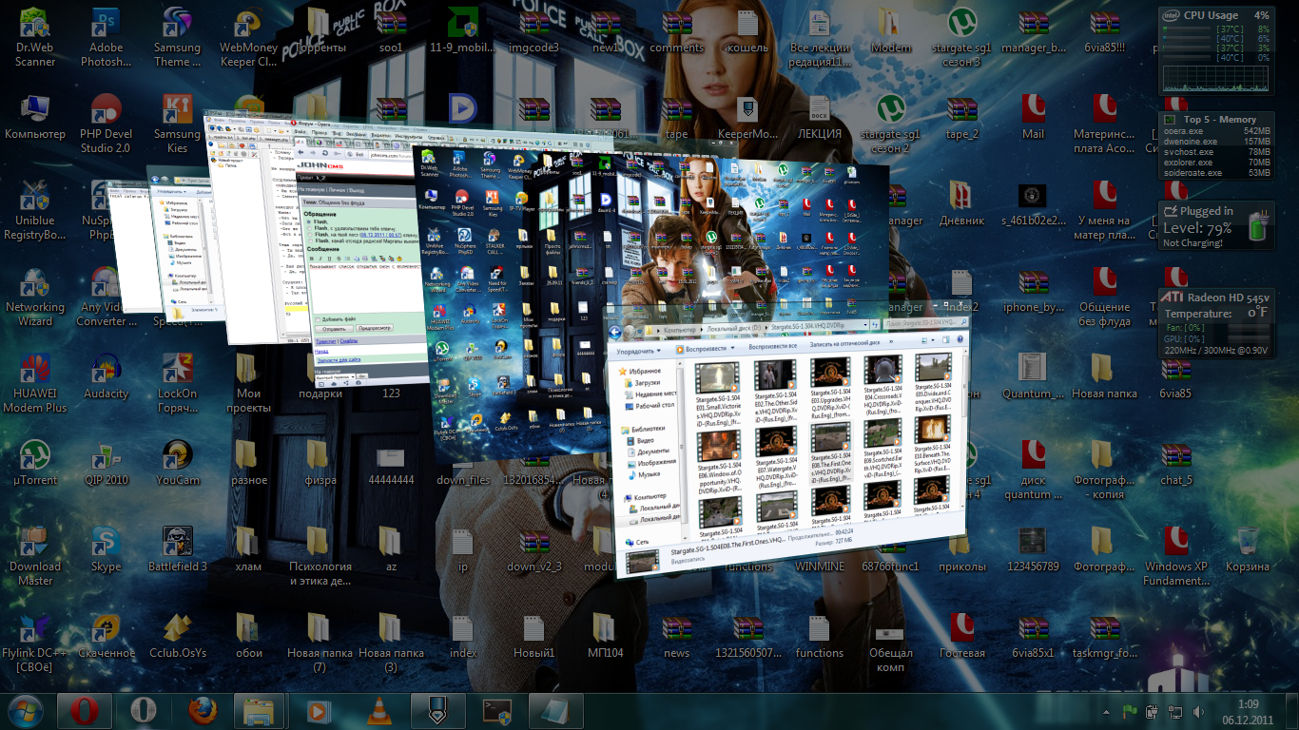The image size is (1299, 730).
Task: Expand Упорядочить dropdown in the Stargate folder window
Action: (639, 351)
